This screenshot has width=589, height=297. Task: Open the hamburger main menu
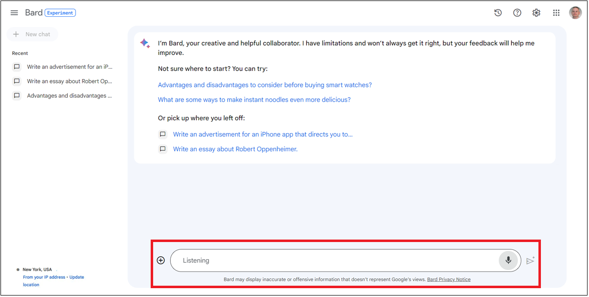coord(14,13)
